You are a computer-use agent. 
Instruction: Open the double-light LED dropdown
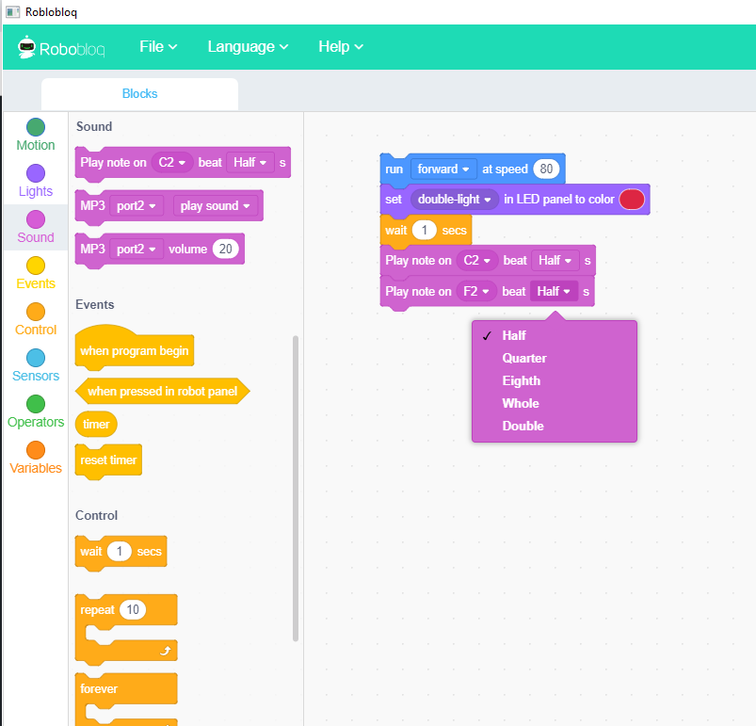point(454,200)
